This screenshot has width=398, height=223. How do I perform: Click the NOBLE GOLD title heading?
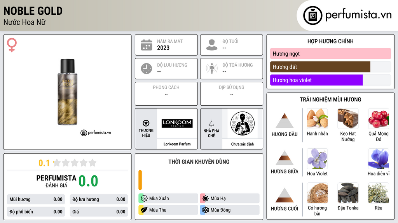coord(33,11)
